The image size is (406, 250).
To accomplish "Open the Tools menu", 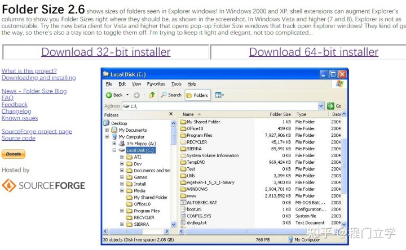I will coord(176,84).
